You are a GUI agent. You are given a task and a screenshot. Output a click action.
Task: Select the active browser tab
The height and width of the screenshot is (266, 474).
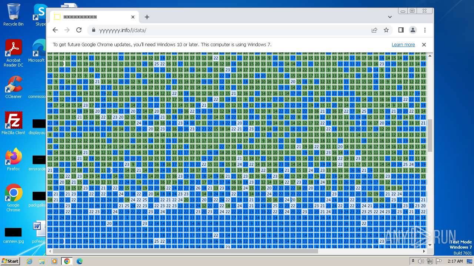coord(95,17)
